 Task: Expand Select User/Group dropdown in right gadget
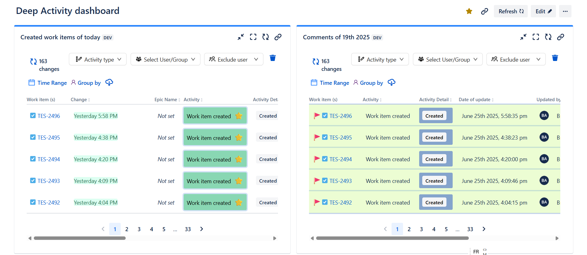[x=447, y=59]
